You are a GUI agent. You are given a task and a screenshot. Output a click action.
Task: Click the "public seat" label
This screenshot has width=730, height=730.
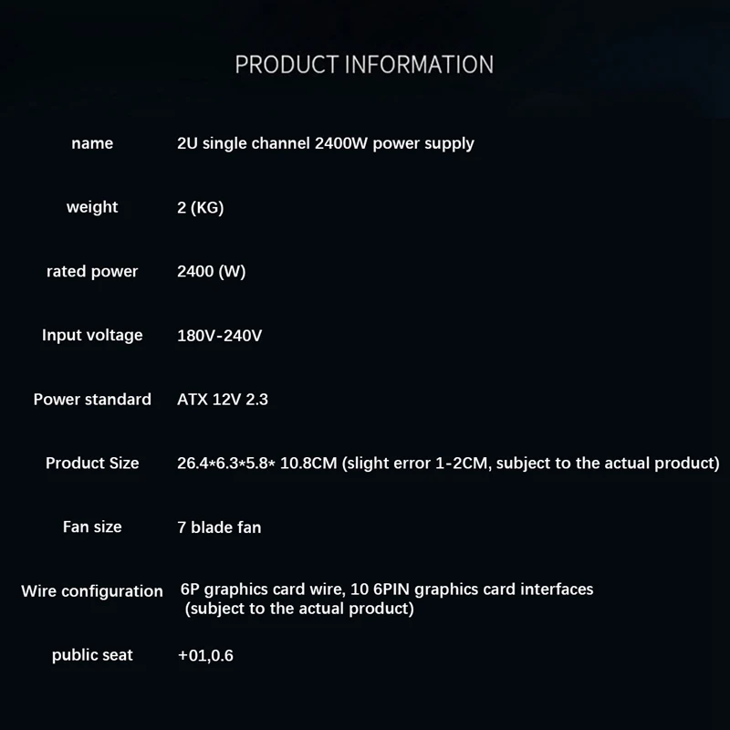(x=92, y=654)
